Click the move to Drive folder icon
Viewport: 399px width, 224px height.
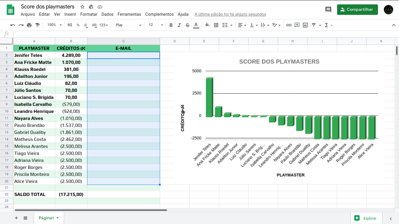(91, 7)
